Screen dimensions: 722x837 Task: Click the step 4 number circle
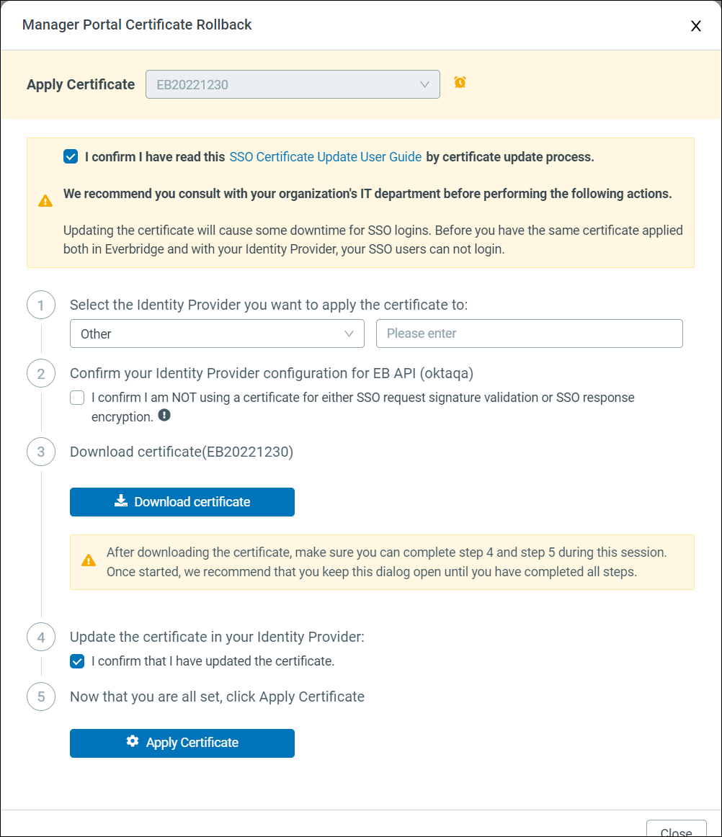(x=41, y=637)
